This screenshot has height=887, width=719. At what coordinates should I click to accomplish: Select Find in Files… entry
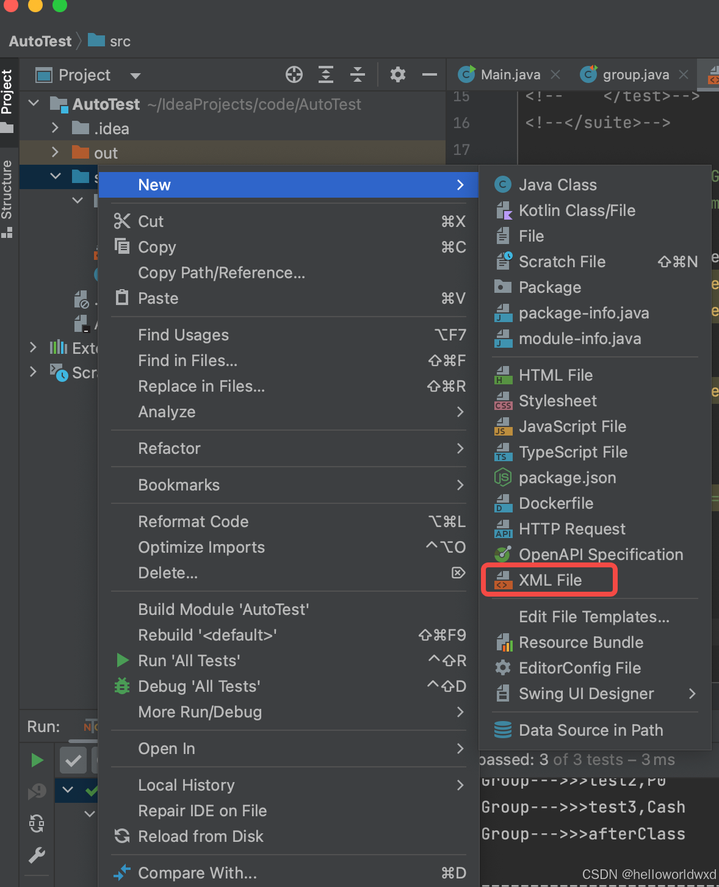(289, 361)
